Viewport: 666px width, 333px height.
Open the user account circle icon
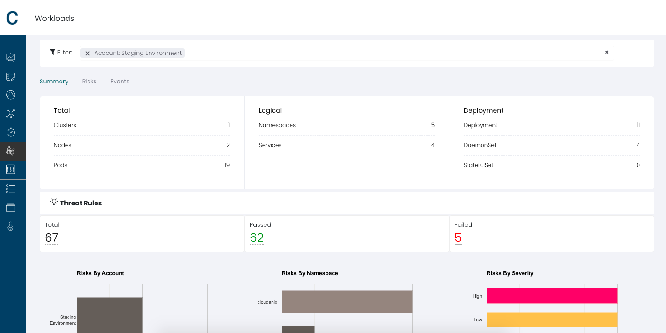(x=11, y=95)
